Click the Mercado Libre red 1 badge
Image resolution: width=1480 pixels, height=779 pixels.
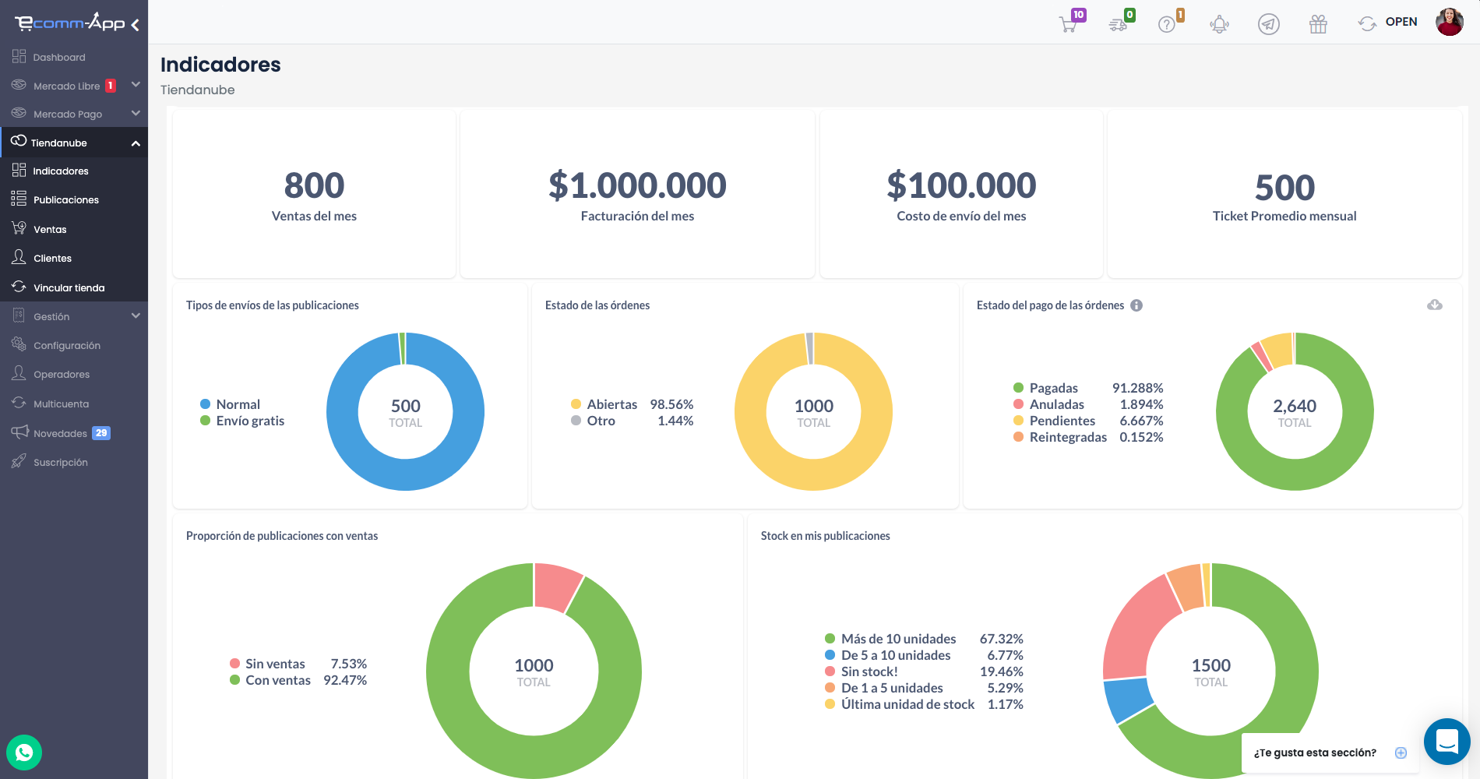click(111, 86)
